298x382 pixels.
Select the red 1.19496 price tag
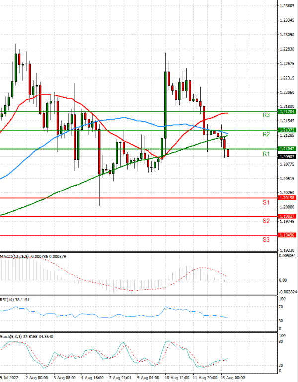287,235
